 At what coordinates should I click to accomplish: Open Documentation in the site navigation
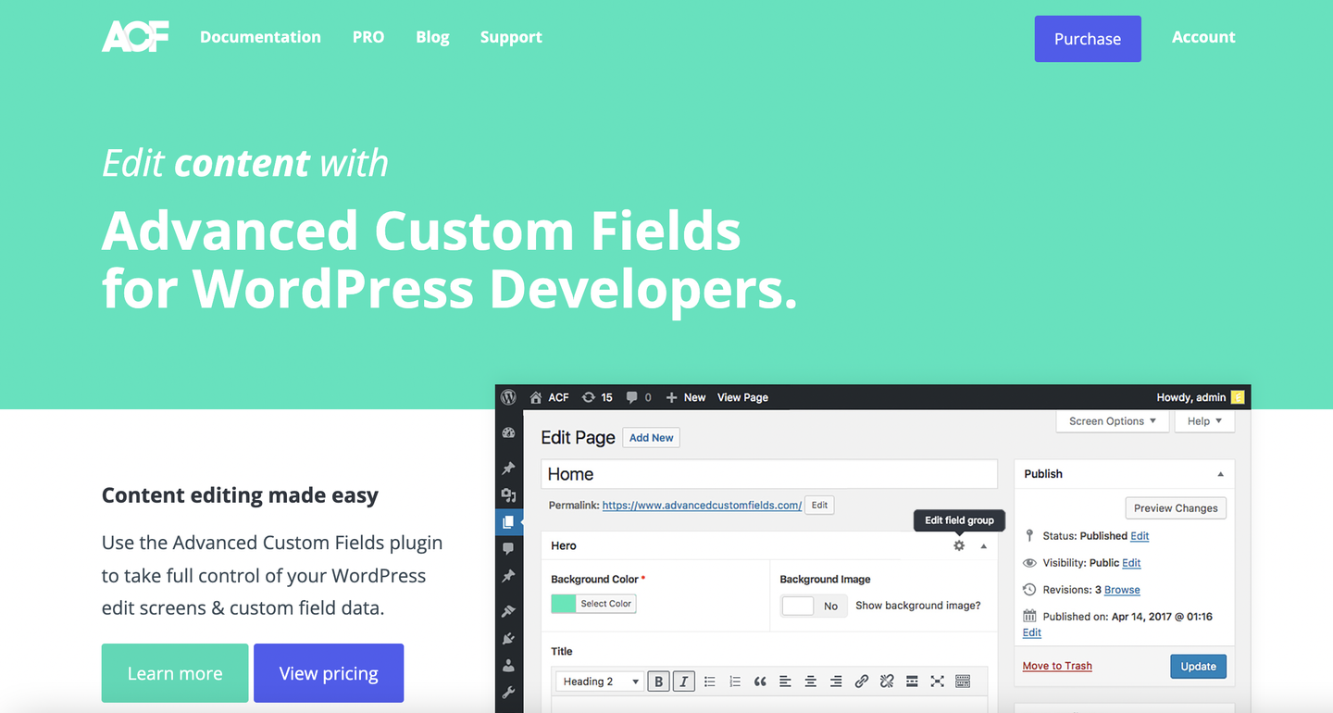(260, 37)
